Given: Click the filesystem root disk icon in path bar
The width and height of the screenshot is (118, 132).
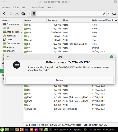Looking at the screenshot, I should (34, 13).
